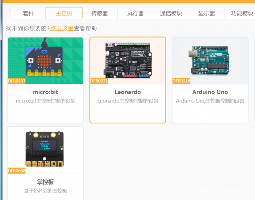Viewport: 255px width, 200px height.
Task: Go to the 执行器 tab
Action: click(135, 13)
